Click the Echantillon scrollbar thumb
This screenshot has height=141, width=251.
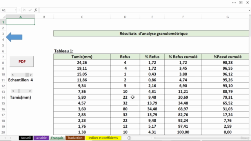click(27, 75)
